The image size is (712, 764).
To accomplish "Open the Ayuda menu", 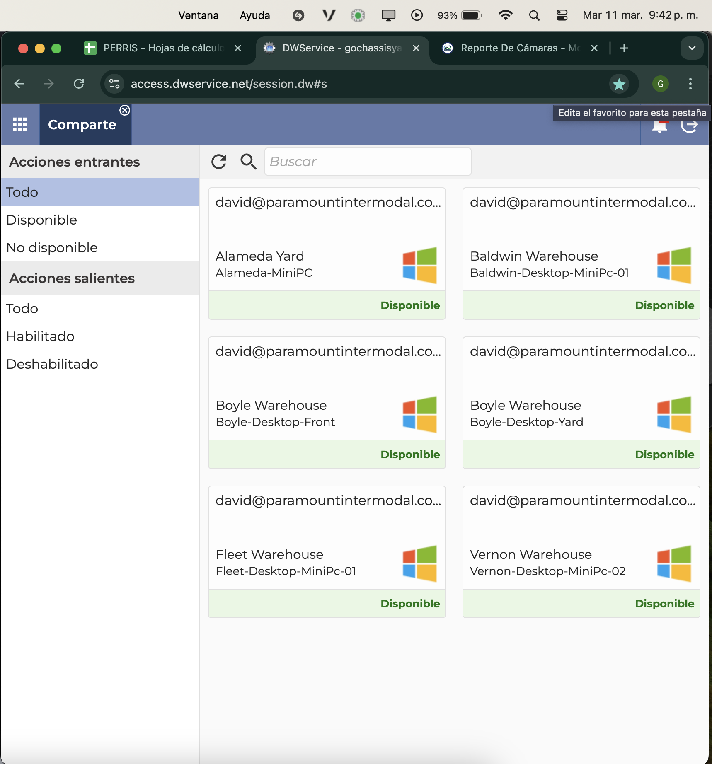I will (x=255, y=15).
